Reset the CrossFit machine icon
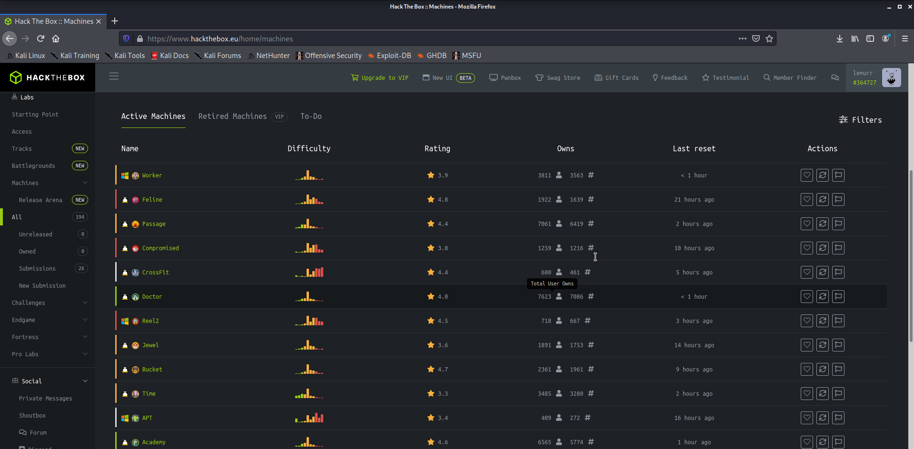Viewport: 914px width, 449px height. click(822, 272)
